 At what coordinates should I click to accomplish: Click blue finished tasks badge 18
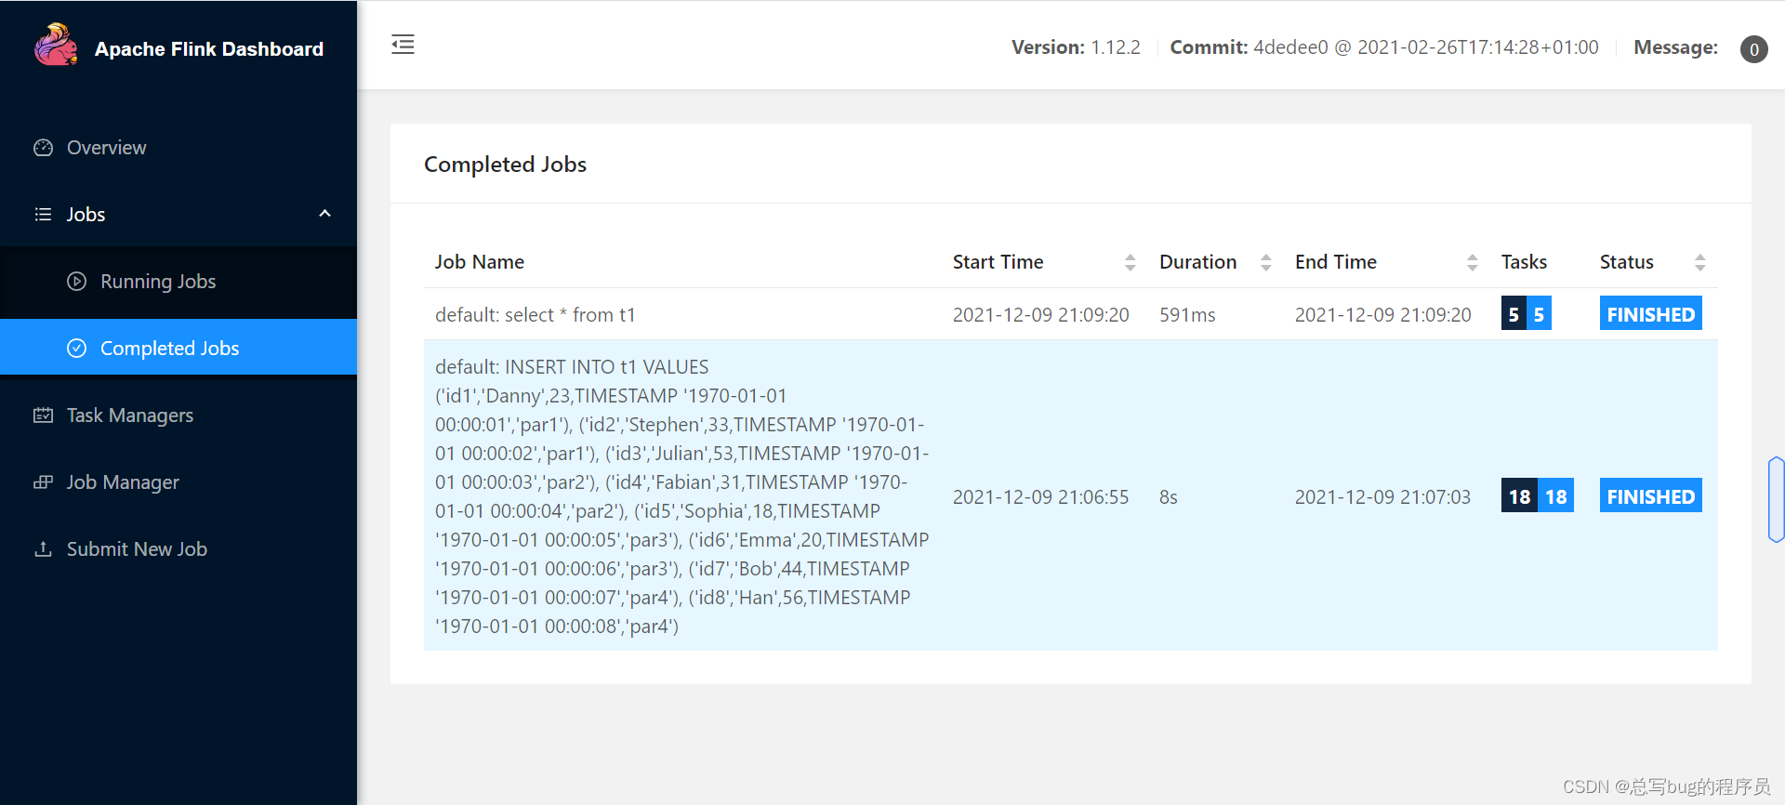pyautogui.click(x=1556, y=496)
